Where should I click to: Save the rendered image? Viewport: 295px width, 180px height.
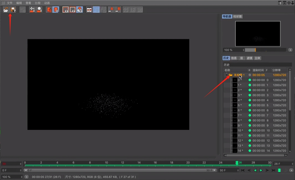[x=13, y=9]
